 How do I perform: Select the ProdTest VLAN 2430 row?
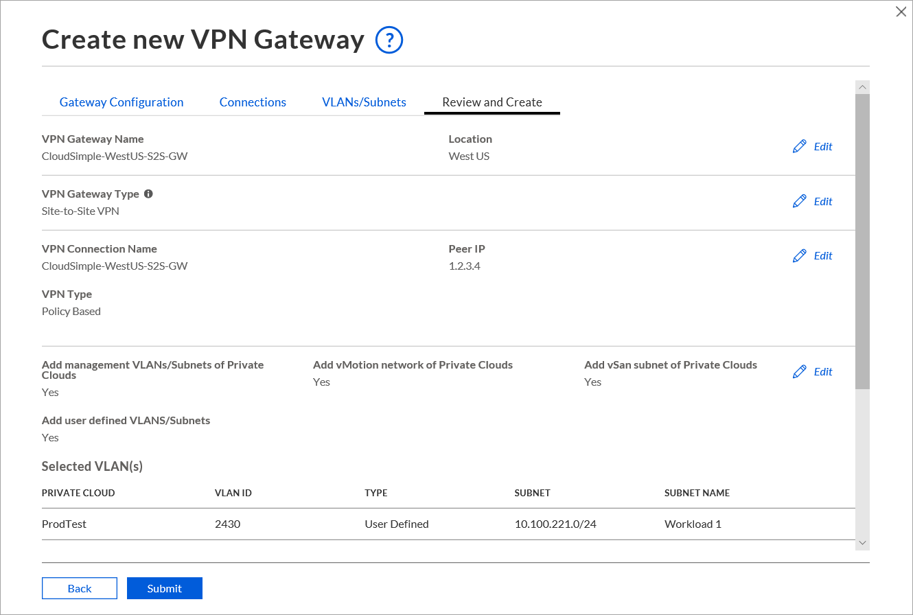448,524
